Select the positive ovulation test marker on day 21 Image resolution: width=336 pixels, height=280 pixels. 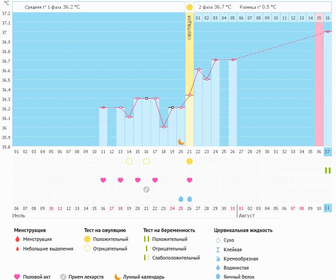point(190,161)
